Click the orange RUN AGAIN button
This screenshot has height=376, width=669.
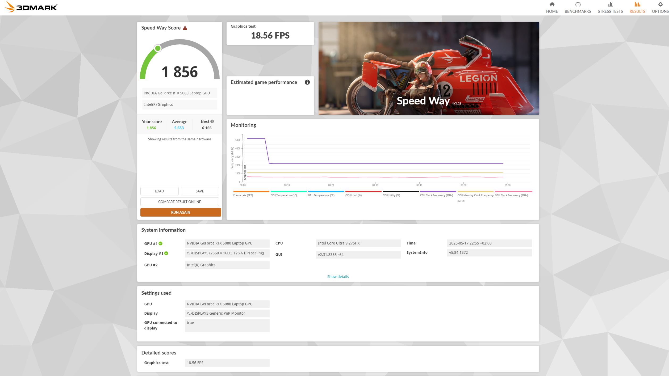click(x=181, y=212)
